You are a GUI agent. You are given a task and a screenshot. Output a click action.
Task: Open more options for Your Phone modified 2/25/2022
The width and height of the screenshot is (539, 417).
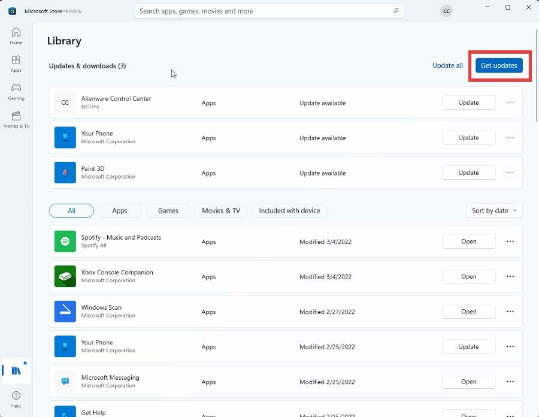point(510,346)
